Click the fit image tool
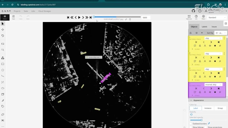The height and width of the screenshot is (128, 228). point(3,44)
